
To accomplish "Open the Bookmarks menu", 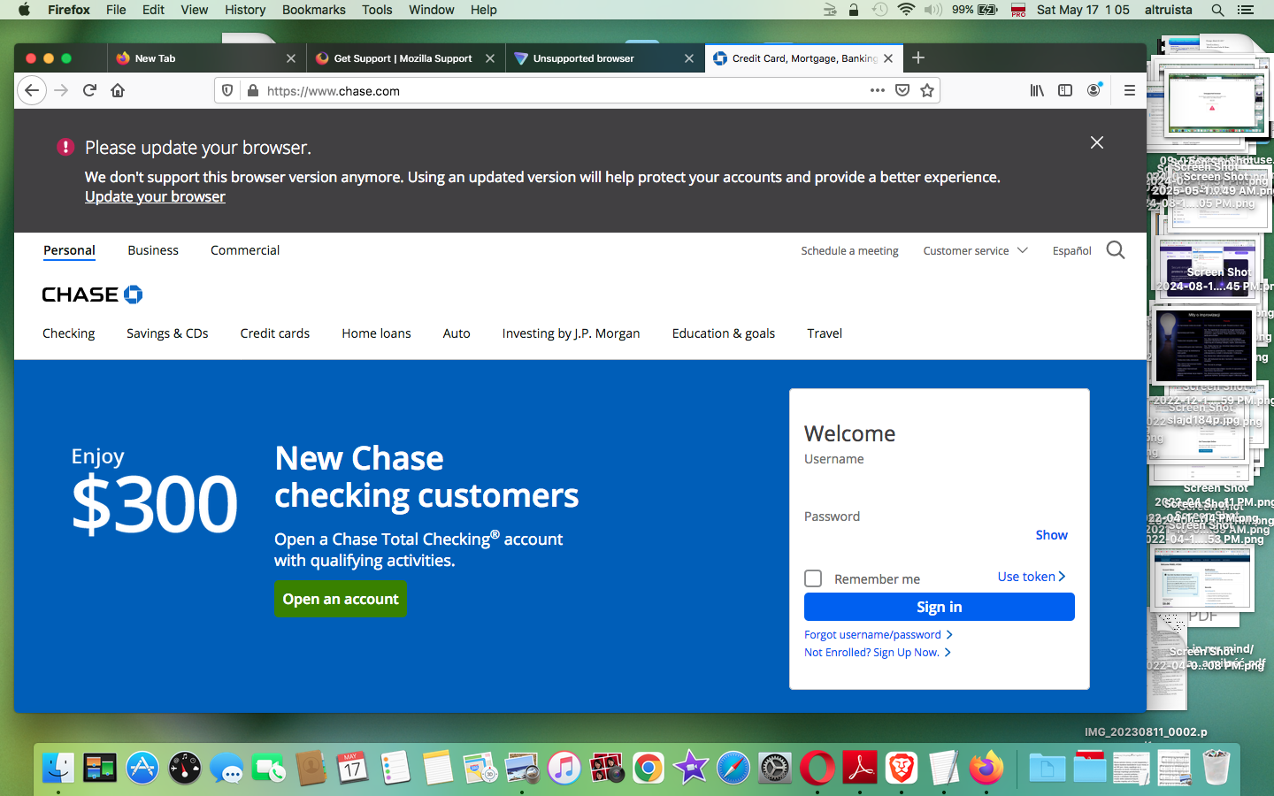I will pyautogui.click(x=314, y=10).
